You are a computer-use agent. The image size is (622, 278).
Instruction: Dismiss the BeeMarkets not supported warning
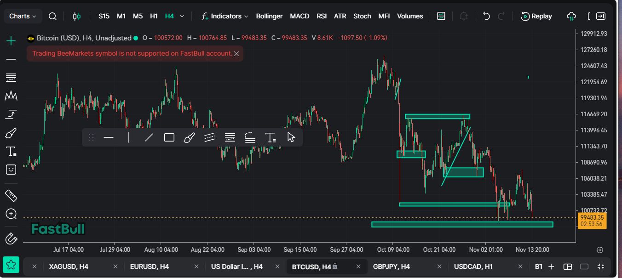point(236,54)
